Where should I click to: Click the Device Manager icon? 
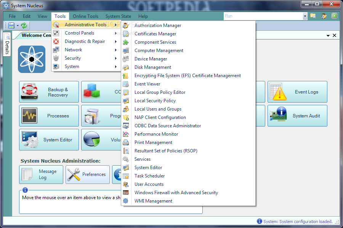coord(126,59)
